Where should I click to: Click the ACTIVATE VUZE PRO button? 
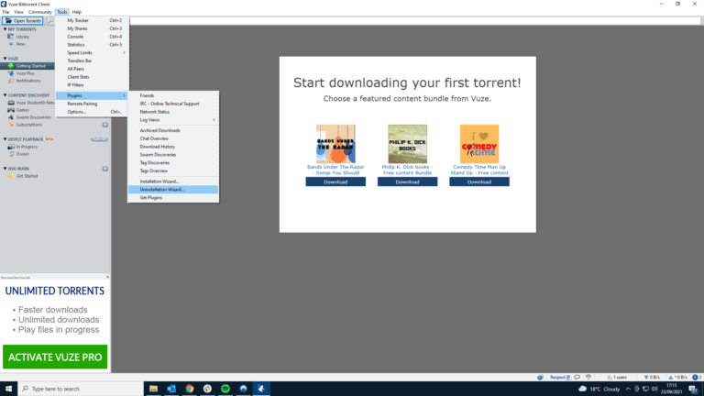(55, 357)
